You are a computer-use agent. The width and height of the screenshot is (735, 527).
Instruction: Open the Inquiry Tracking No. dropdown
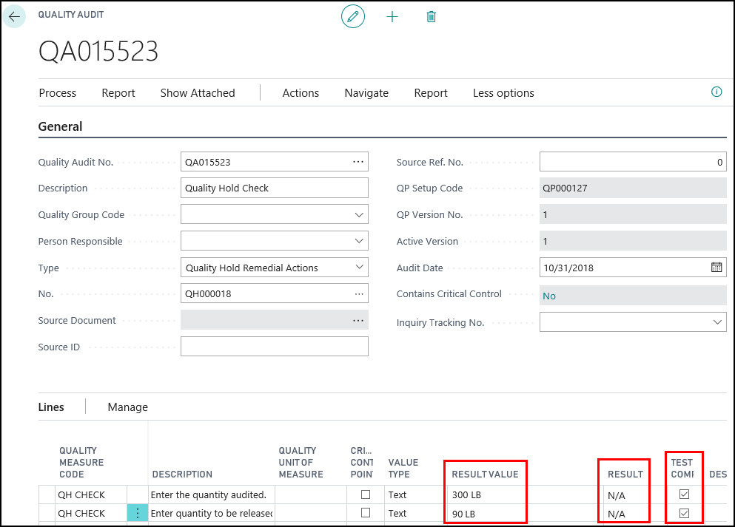point(716,322)
